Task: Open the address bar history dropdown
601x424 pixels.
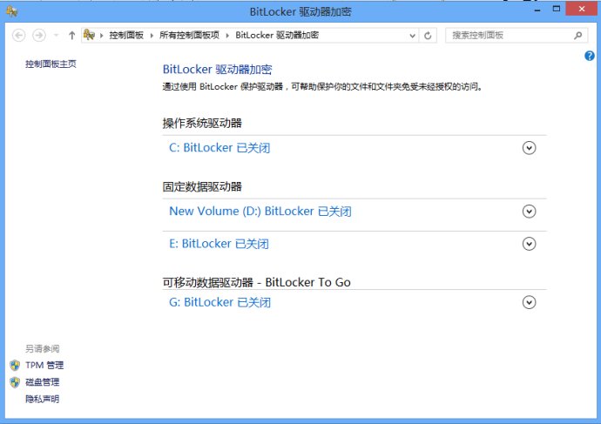Action: (x=412, y=36)
